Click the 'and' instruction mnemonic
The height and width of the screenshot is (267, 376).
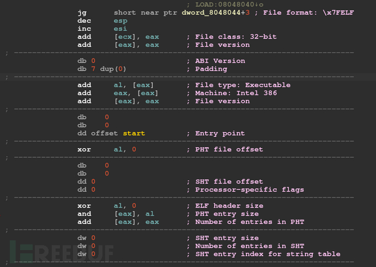click(x=84, y=214)
